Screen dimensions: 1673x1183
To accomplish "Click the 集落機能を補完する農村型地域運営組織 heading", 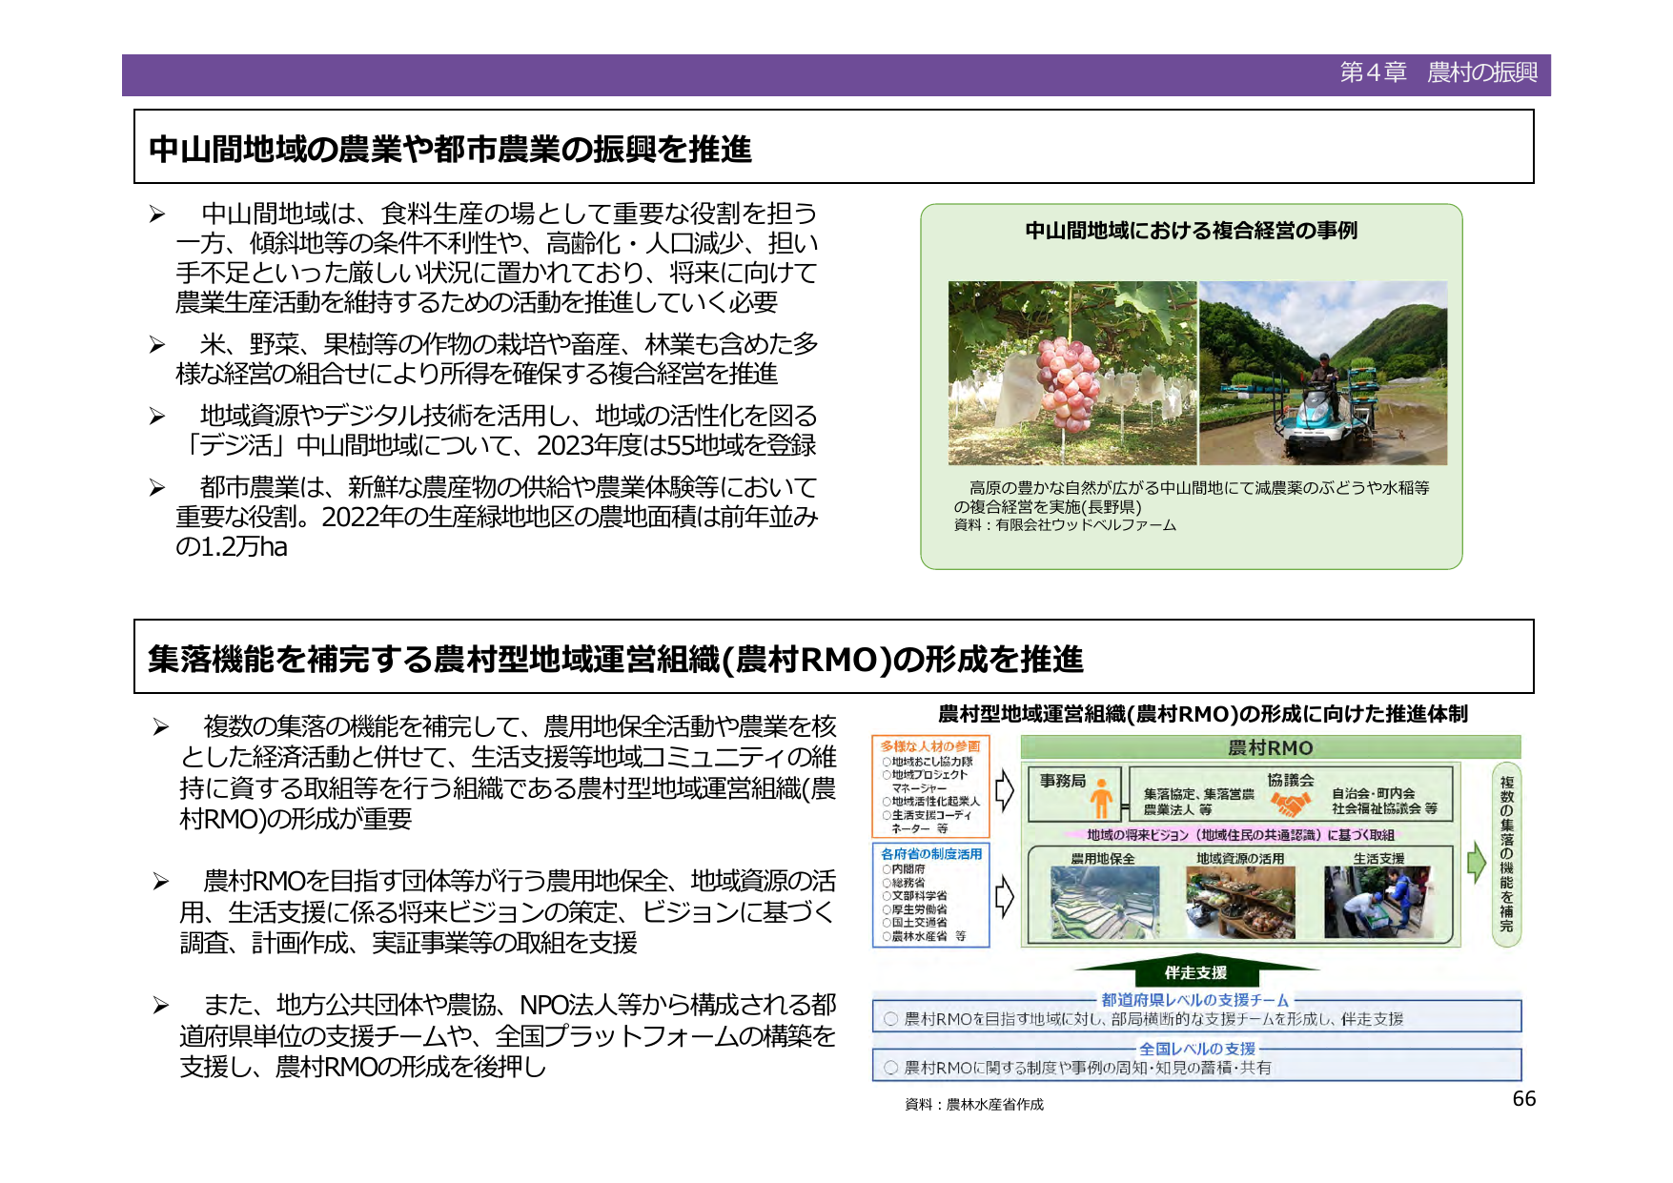I will [x=615, y=659].
